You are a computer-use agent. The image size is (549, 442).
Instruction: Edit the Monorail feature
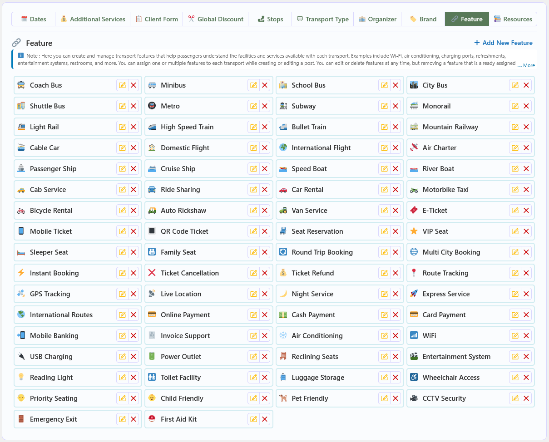click(x=515, y=106)
